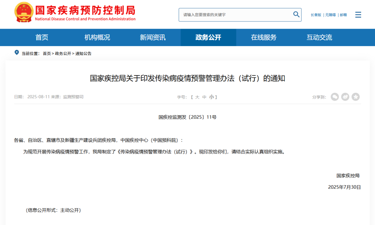
Task: Click the magnifier search icon
Action: [296, 15]
